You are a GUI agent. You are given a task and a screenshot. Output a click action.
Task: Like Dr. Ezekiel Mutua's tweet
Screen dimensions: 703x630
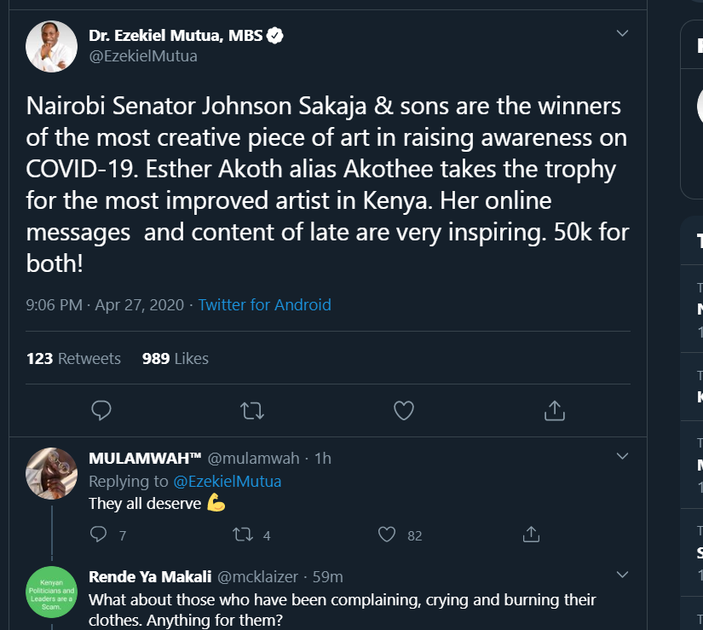(x=403, y=410)
